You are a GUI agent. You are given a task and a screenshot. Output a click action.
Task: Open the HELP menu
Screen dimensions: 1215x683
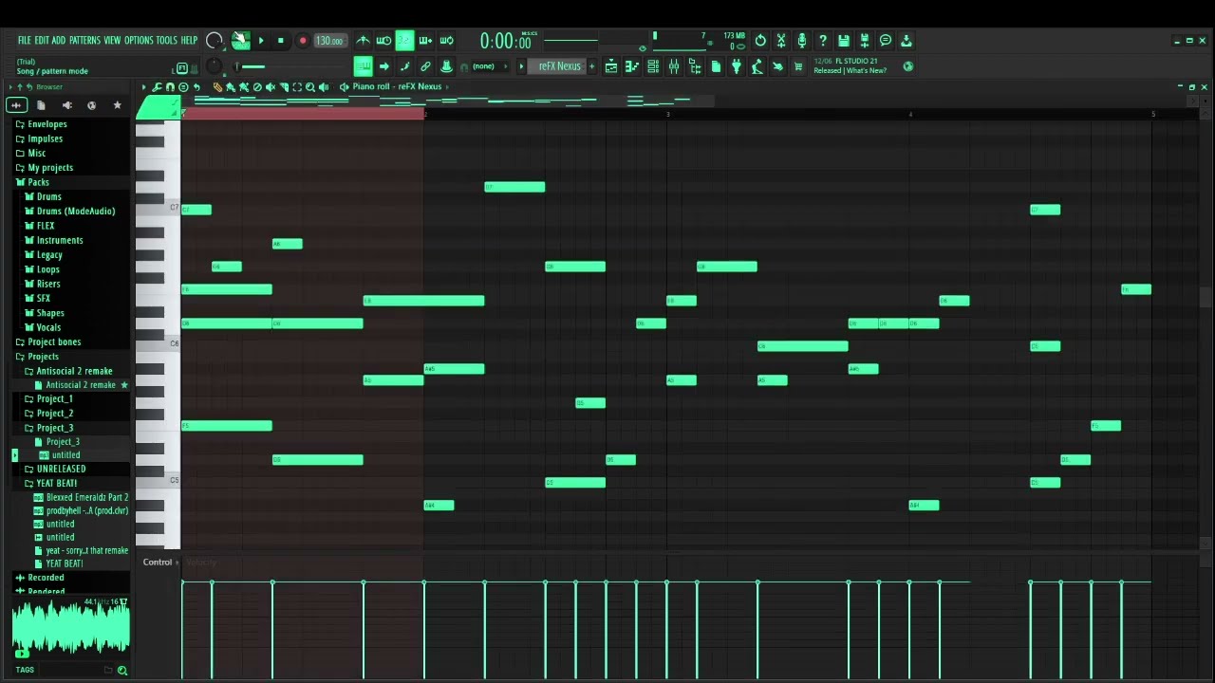point(189,40)
